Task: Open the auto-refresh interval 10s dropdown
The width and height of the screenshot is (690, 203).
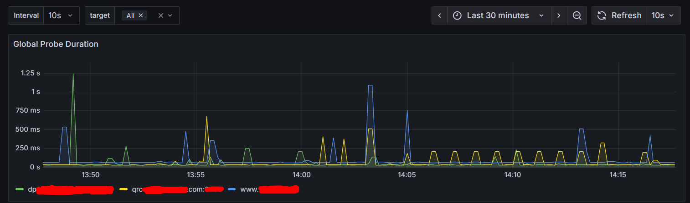Action: (663, 15)
